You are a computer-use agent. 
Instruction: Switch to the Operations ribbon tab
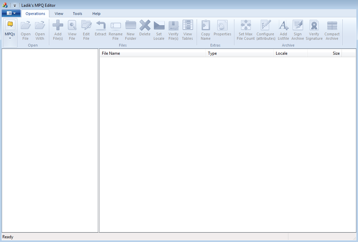coord(35,14)
